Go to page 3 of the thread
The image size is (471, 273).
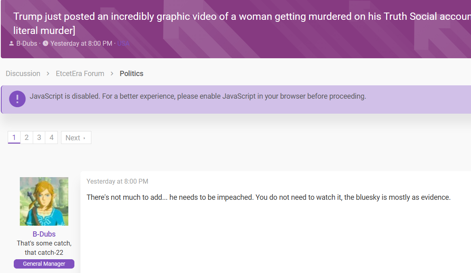39,138
